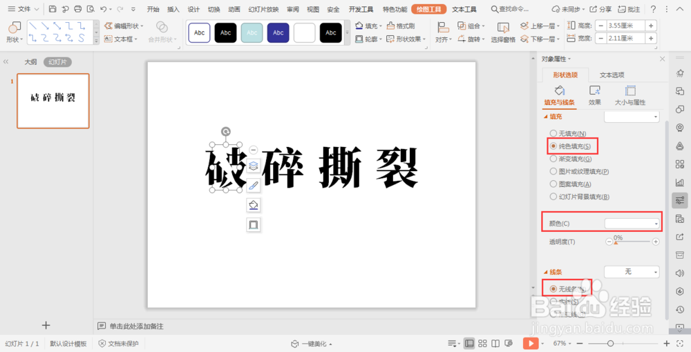Start slideshow with orange play button
Screen dimensions: 691x352
(x=531, y=343)
